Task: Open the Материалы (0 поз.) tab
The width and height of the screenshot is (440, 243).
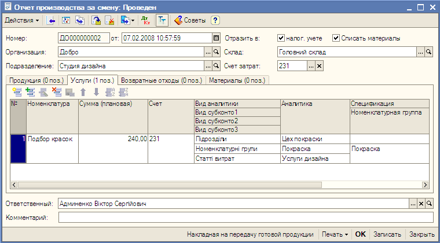Action: [x=237, y=80]
